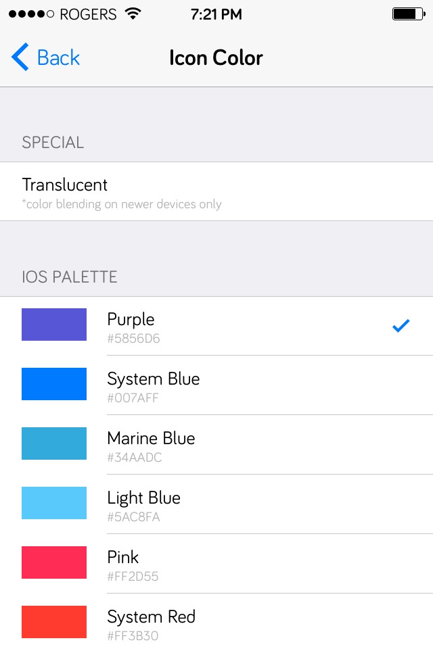Pick the Light Blue label
The image size is (433, 649).
144,498
